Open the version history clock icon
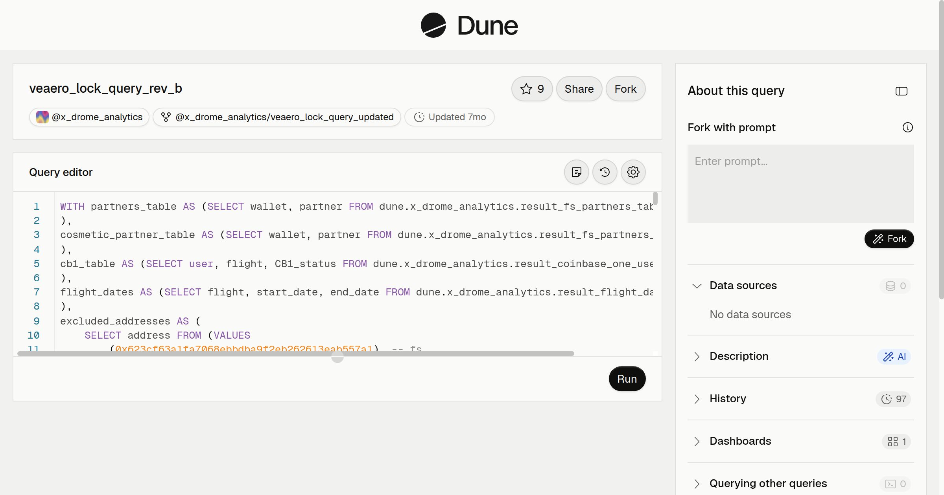The width and height of the screenshot is (944, 495). coord(605,172)
